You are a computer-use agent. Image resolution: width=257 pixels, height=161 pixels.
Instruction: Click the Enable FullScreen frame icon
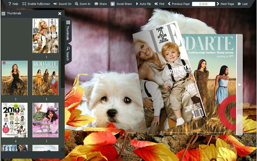pos(24,4)
